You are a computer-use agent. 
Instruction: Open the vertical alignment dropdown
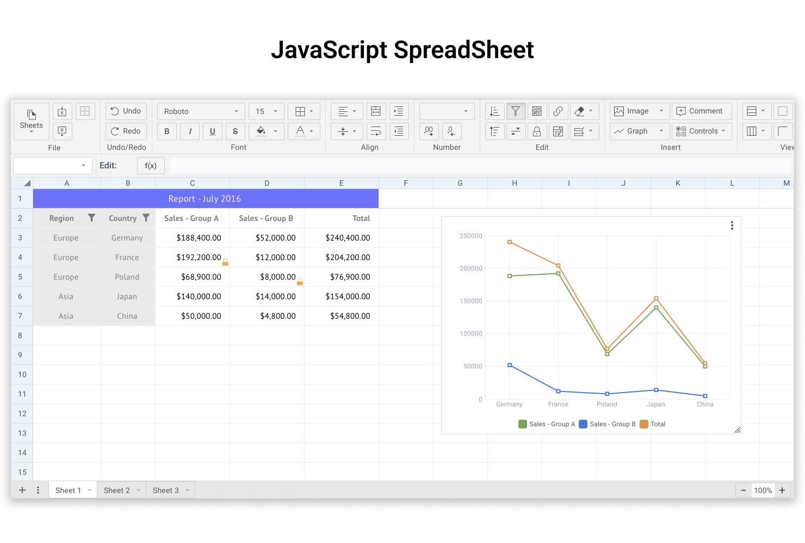347,131
